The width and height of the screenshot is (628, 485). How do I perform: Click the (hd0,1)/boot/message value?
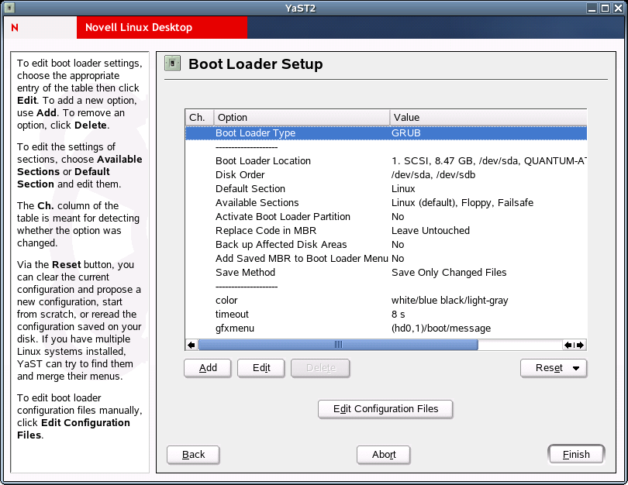click(x=441, y=328)
